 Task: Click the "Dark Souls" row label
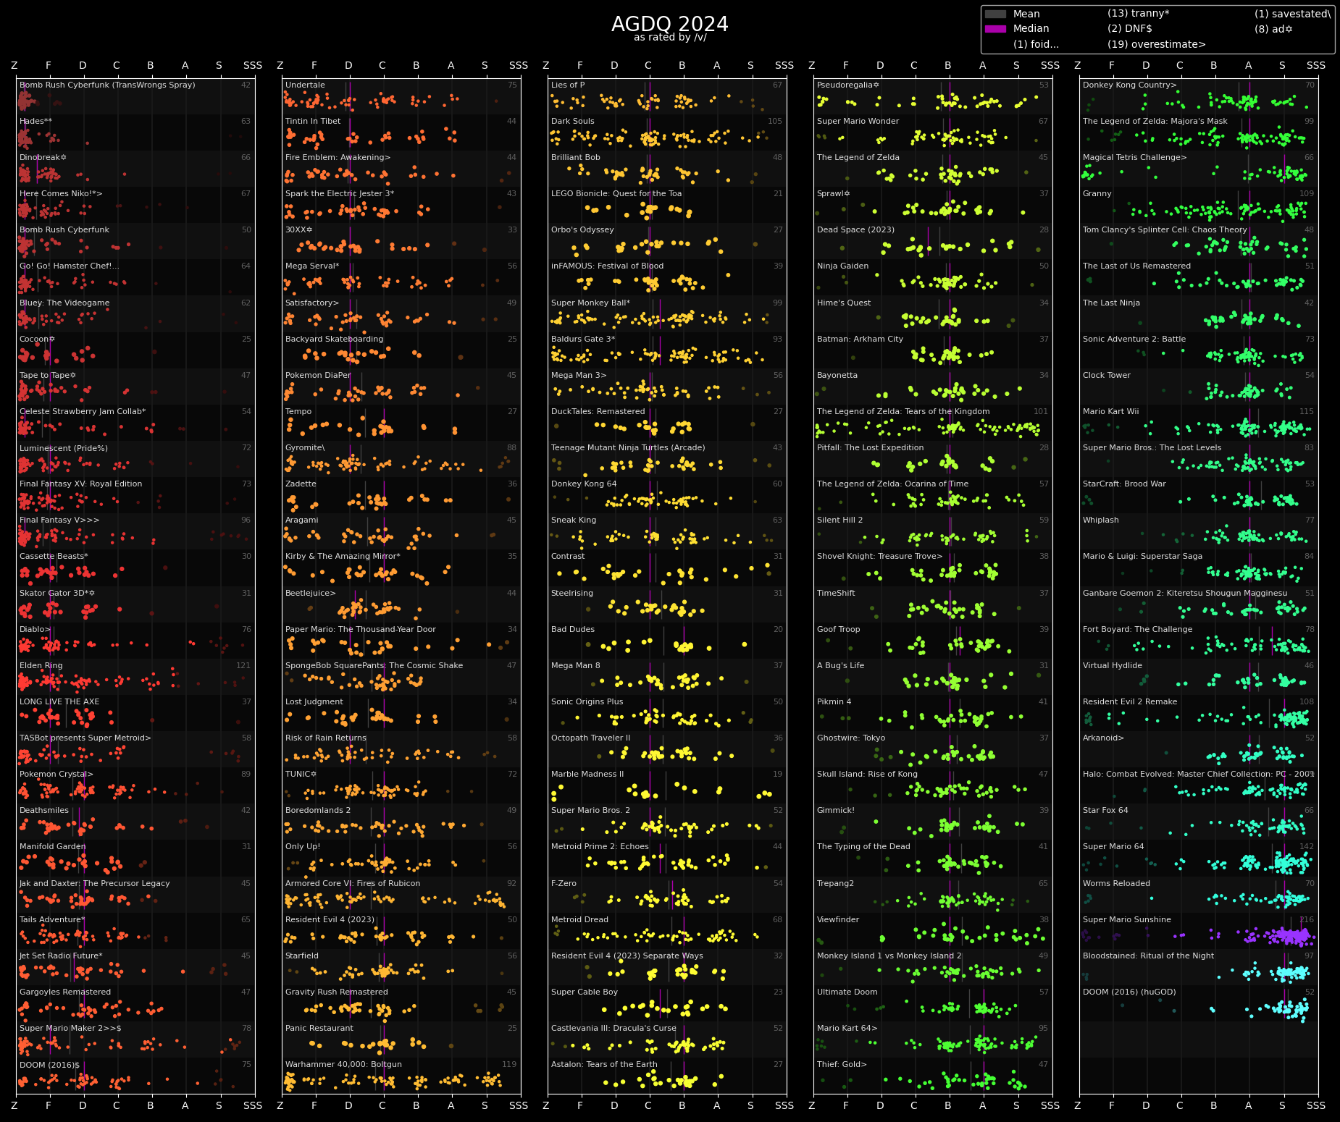[x=573, y=122]
